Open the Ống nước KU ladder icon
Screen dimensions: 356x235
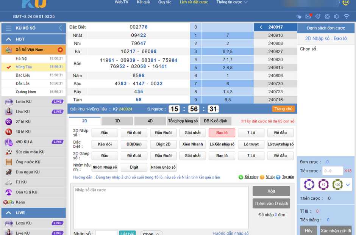click(x=9, y=162)
